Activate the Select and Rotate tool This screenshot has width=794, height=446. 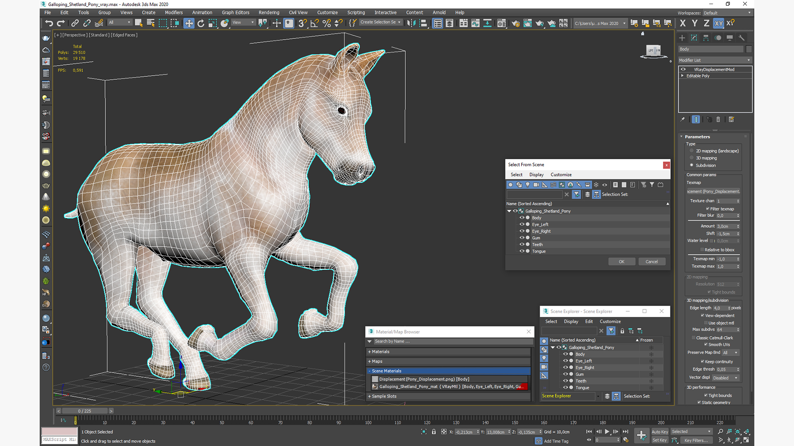[201, 23]
